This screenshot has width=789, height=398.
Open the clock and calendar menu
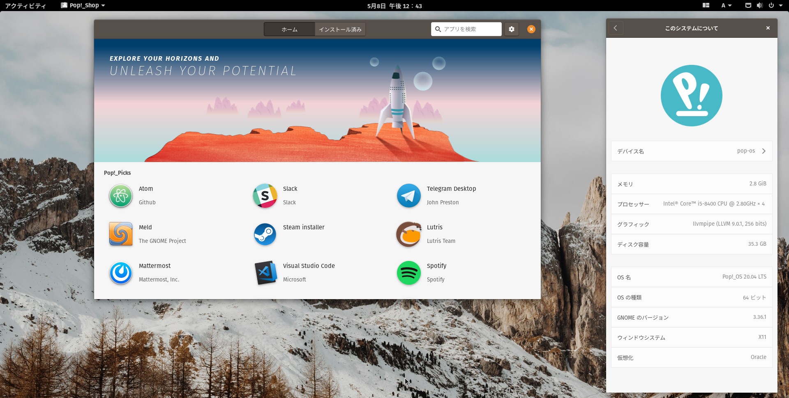394,6
